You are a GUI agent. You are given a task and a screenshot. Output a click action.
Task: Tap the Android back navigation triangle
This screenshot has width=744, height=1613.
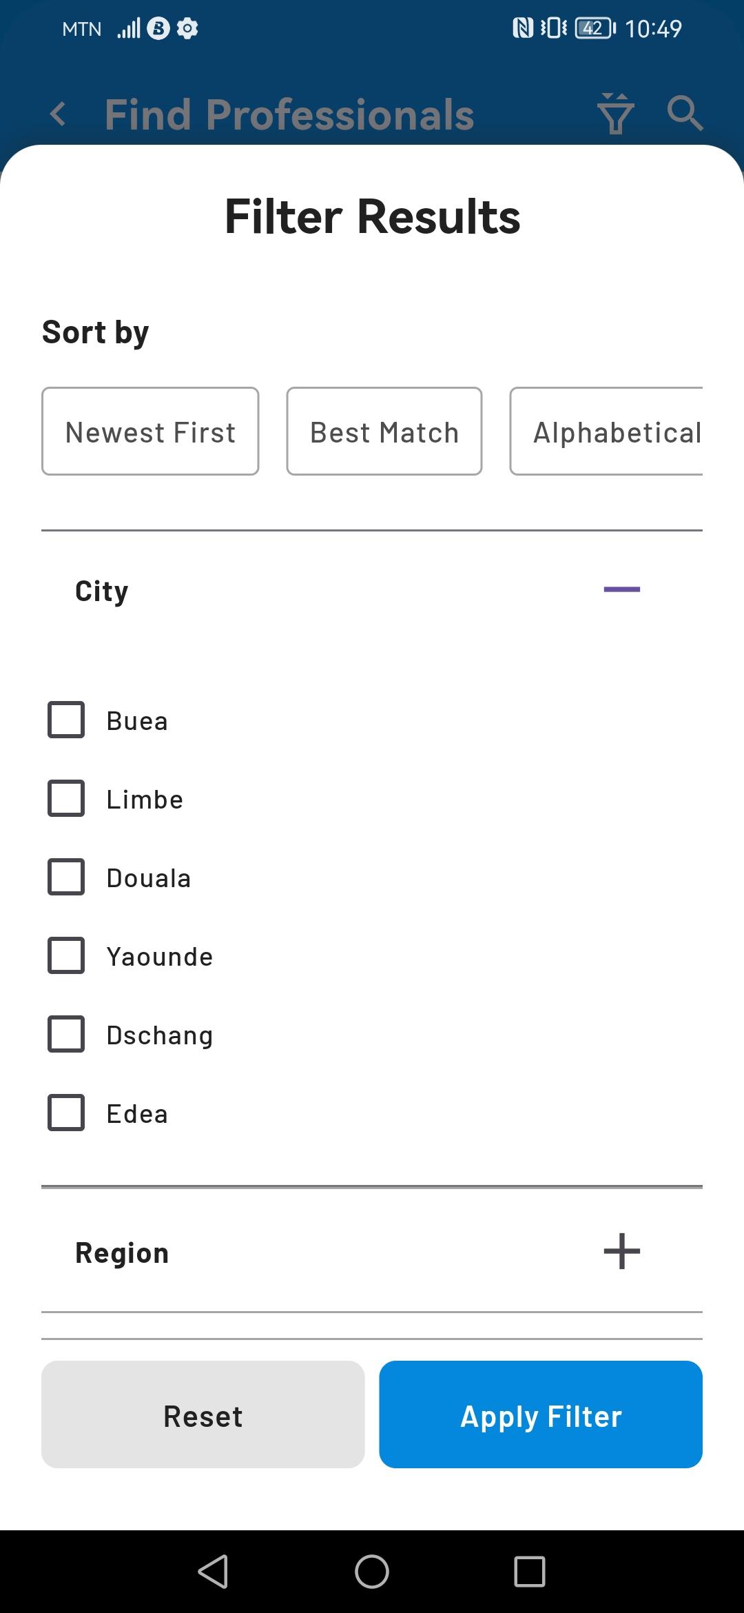click(x=213, y=1572)
